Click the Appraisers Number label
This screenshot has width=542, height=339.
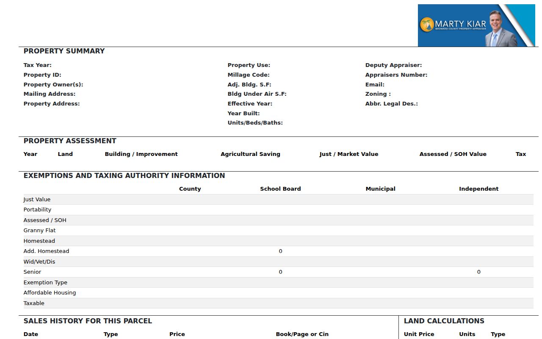tap(396, 75)
